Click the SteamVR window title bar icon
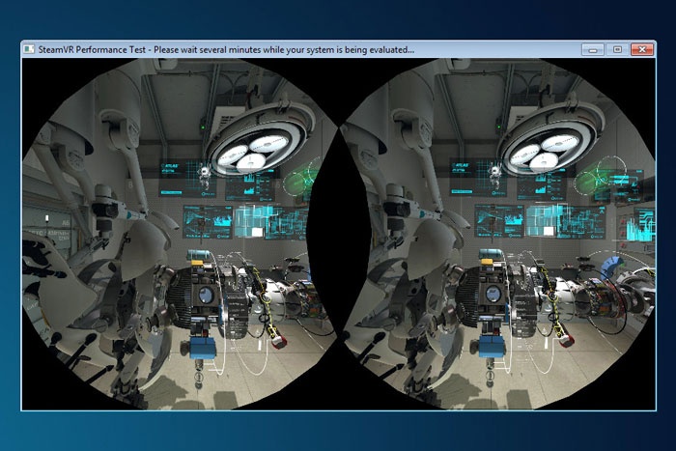Screen dimensions: 676x451 pyautogui.click(x=29, y=49)
